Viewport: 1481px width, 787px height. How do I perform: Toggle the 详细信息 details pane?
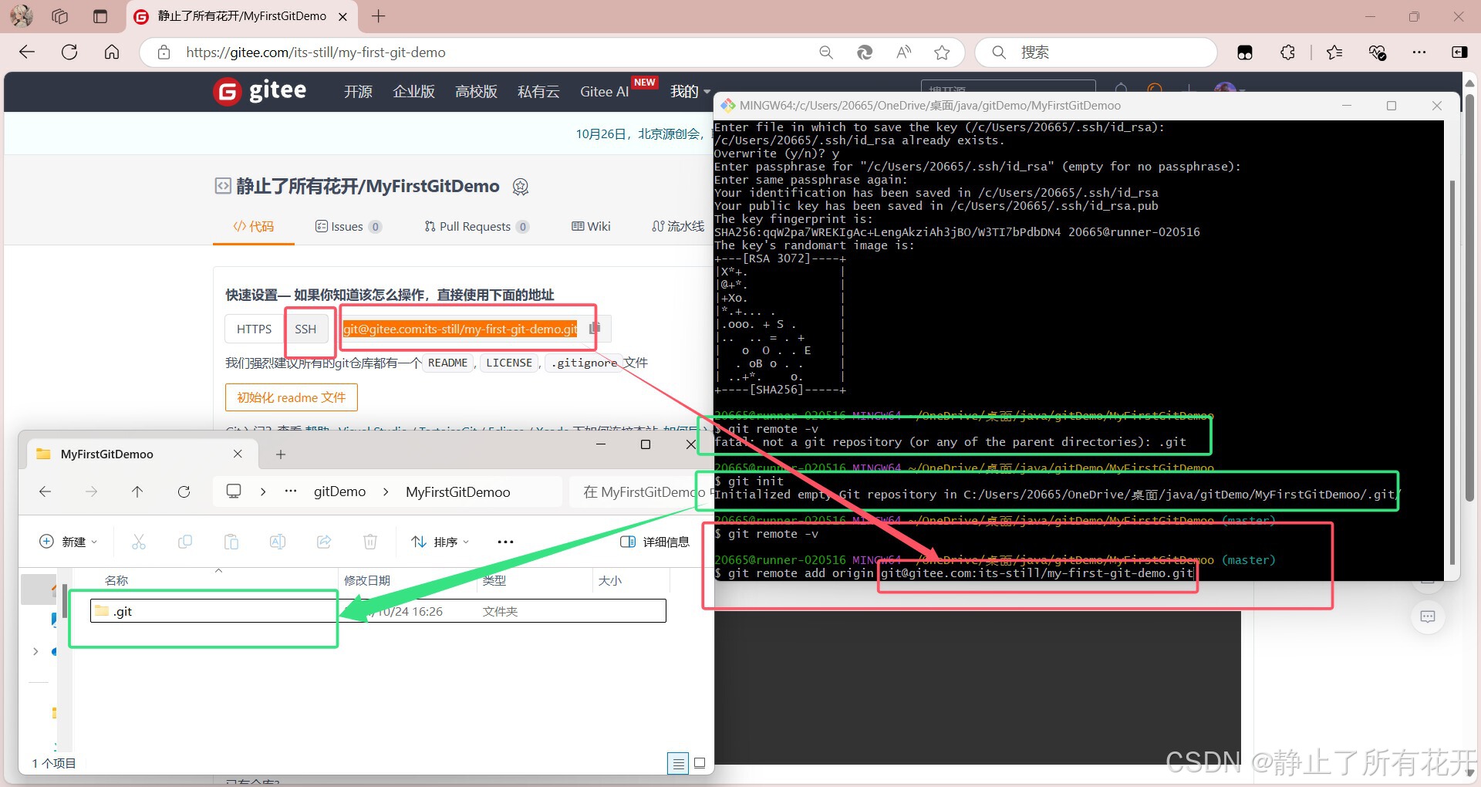click(x=655, y=542)
